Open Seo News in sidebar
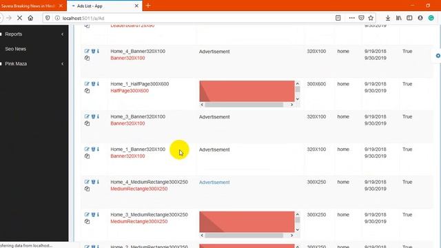 pyautogui.click(x=15, y=49)
